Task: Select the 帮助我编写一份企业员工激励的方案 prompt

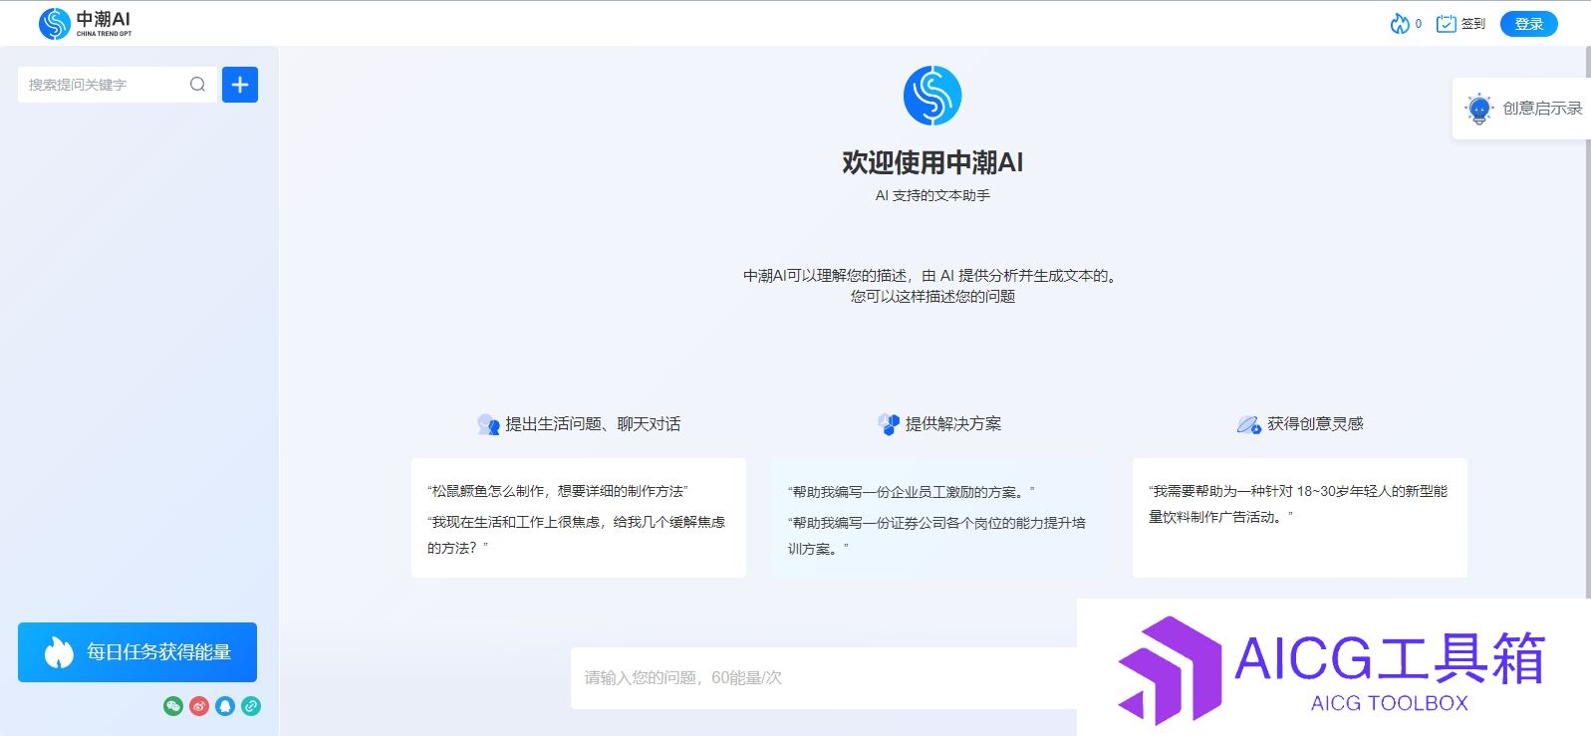Action: 912,492
